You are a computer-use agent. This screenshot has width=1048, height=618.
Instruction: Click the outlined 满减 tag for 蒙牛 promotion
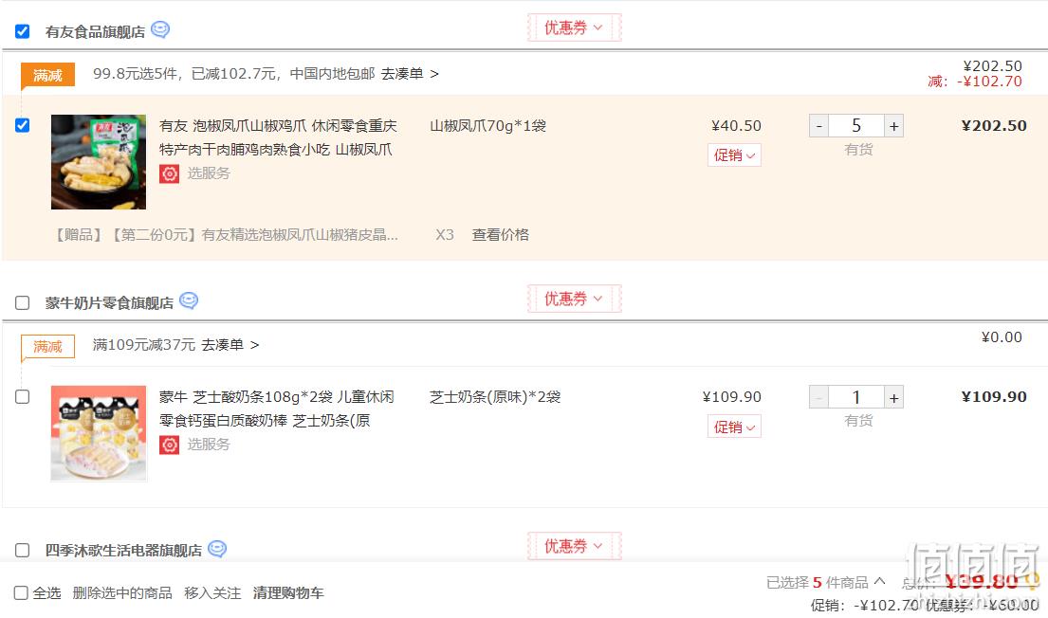point(47,347)
